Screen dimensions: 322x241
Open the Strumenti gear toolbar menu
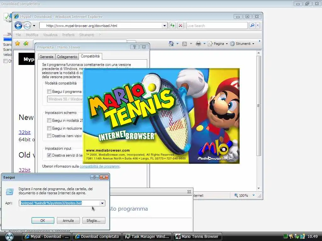[242, 44]
